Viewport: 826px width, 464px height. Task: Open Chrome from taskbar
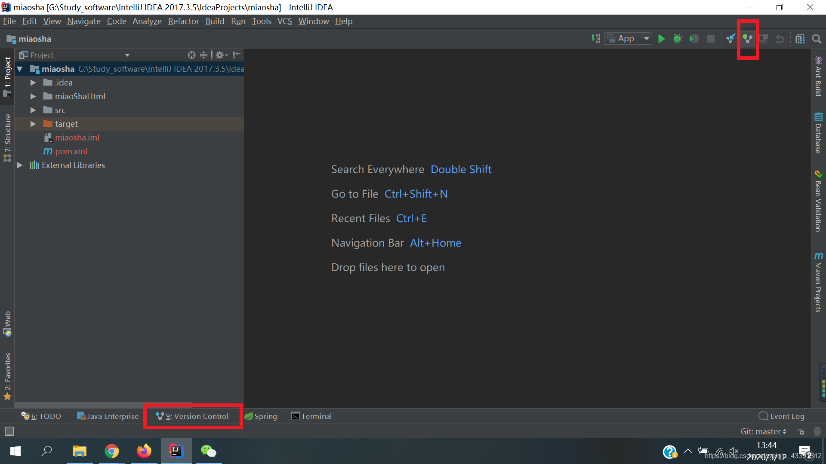pos(112,451)
